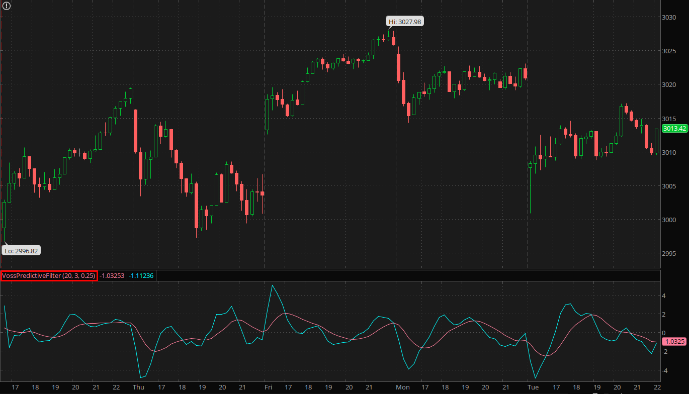The height and width of the screenshot is (394, 689).
Task: Click the green 3013.42 last price tag
Action: (x=674, y=129)
